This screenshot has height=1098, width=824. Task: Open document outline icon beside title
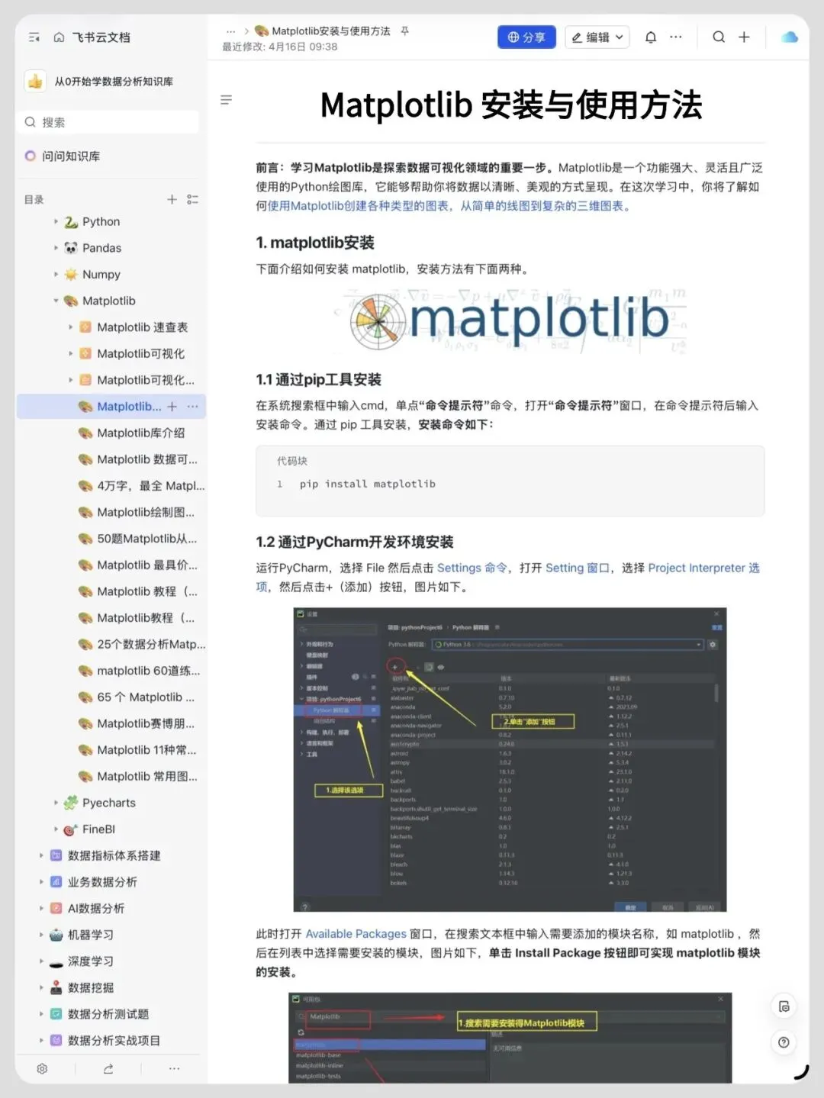tap(226, 100)
